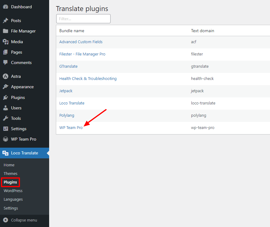Click the Appearance paintbrush icon
Image resolution: width=270 pixels, height=227 pixels.
tap(6, 87)
